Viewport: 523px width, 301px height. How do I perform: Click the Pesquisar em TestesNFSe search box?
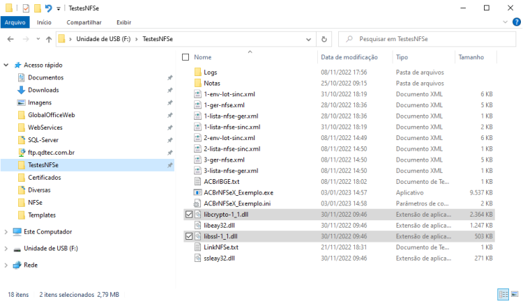point(427,39)
